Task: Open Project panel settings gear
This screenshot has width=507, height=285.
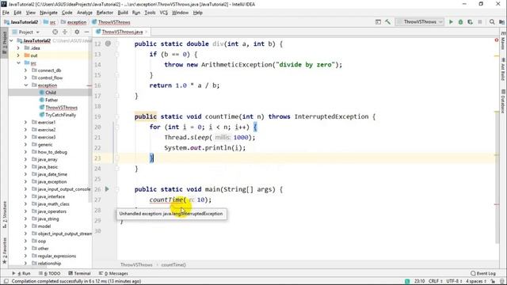Action: pyautogui.click(x=77, y=32)
